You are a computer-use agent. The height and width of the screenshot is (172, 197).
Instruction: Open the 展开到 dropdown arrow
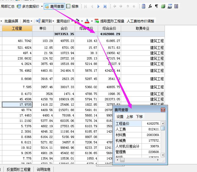(x=53, y=21)
